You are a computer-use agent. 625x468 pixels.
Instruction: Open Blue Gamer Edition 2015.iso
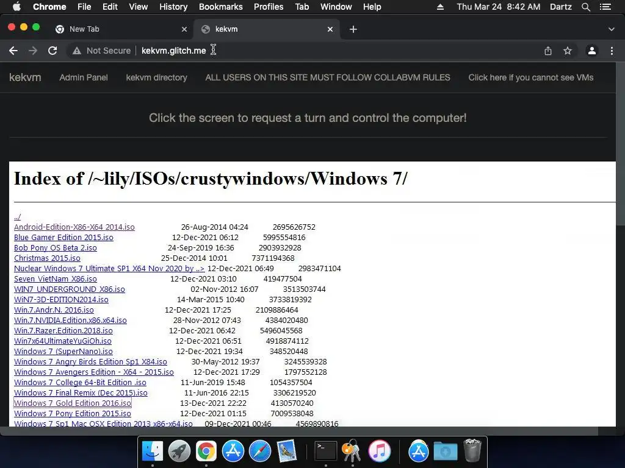pyautogui.click(x=63, y=237)
